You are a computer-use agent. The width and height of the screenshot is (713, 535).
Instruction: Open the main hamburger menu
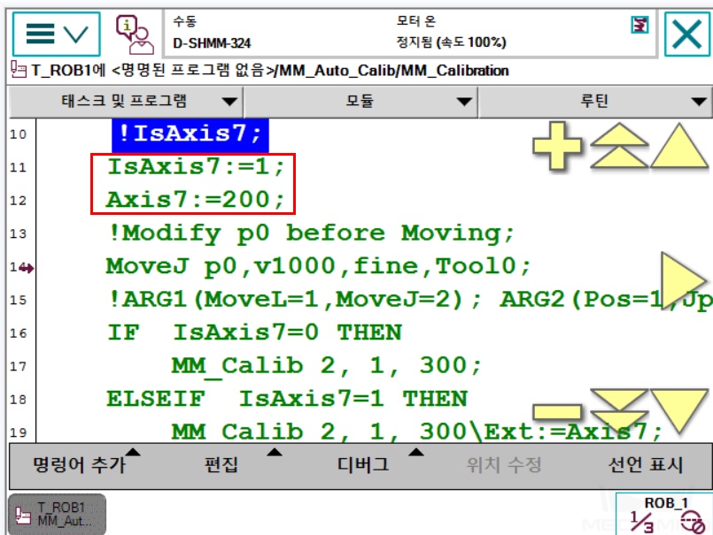(56, 34)
